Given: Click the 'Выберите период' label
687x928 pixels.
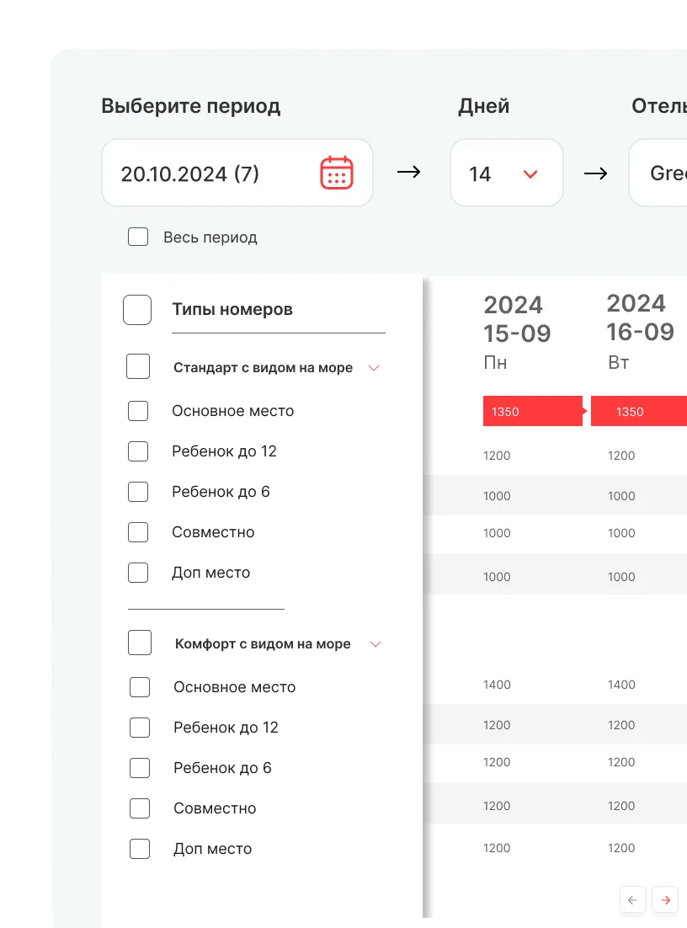Looking at the screenshot, I should click(190, 106).
